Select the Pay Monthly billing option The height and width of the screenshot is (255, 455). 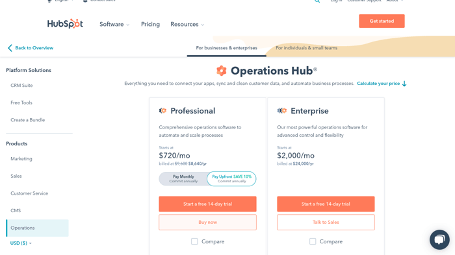point(183,179)
